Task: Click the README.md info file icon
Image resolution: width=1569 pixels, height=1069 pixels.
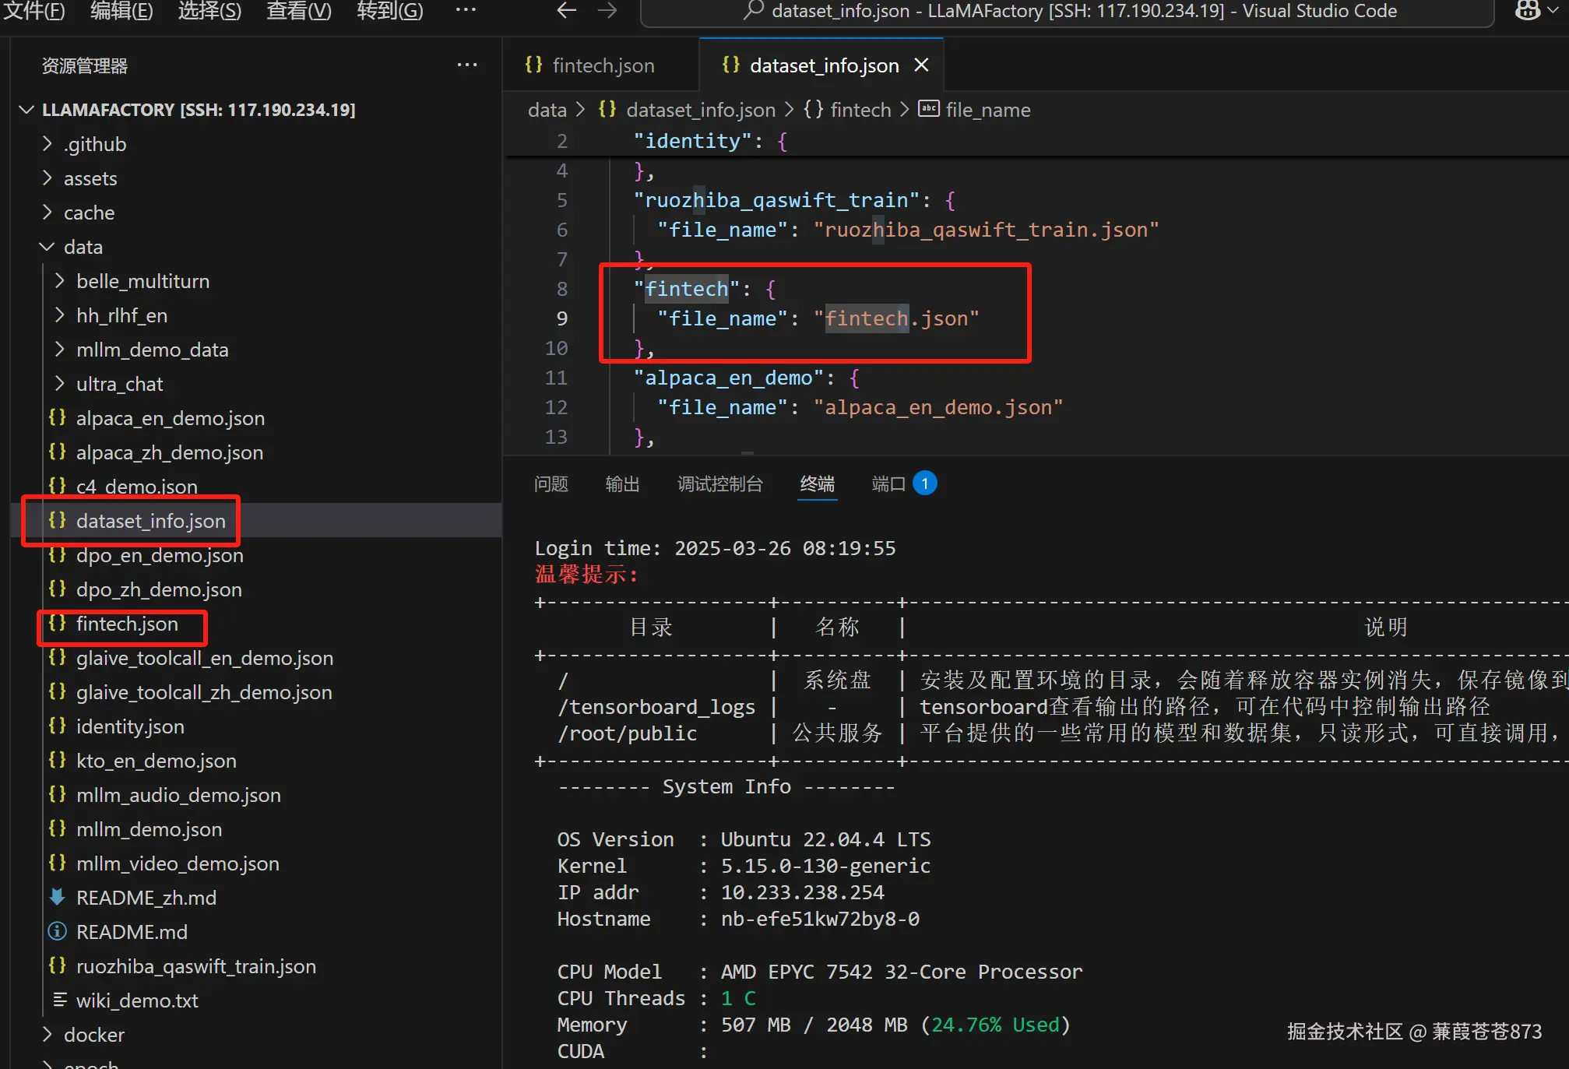Action: (57, 932)
